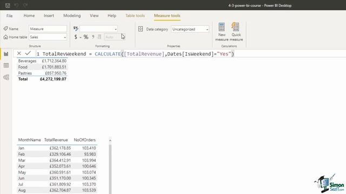Open the Home table Sales dropdown
The image size is (346, 194).
[48, 37]
